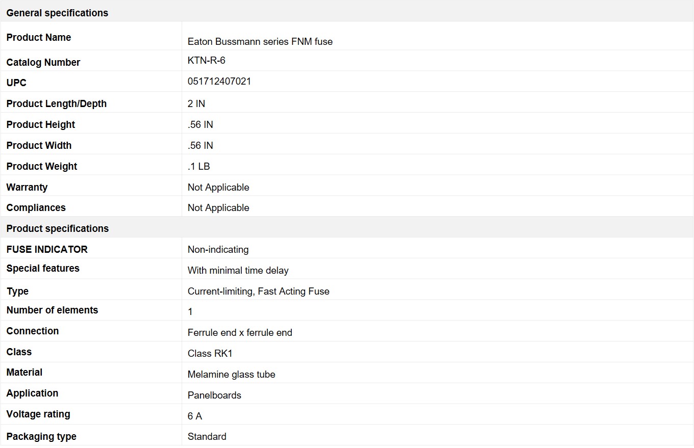The image size is (694, 448).
Task: Select 'Not Applicable' in the Compliances row
Action: (x=218, y=207)
